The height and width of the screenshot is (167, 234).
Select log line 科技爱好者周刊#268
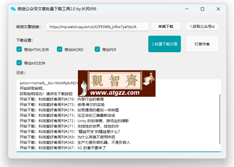tap(75, 142)
